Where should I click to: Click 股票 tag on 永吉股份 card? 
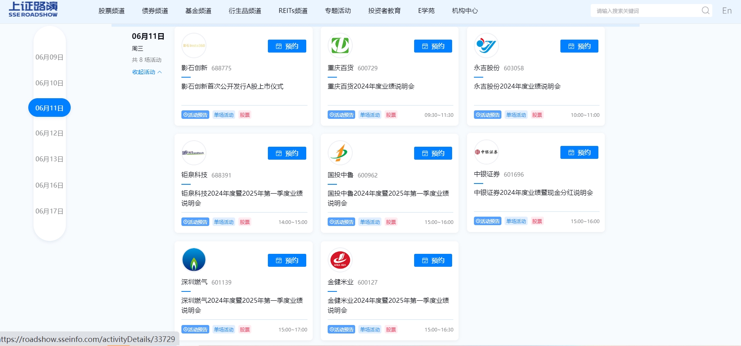coord(537,115)
